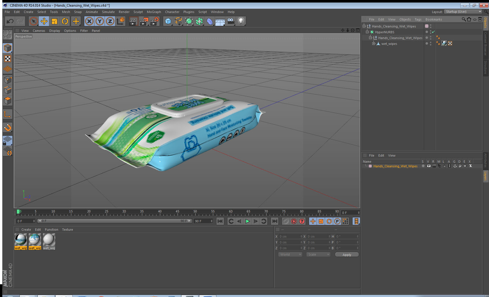The height and width of the screenshot is (297, 489).
Task: Open the Scale mode dropdown
Action: point(318,254)
